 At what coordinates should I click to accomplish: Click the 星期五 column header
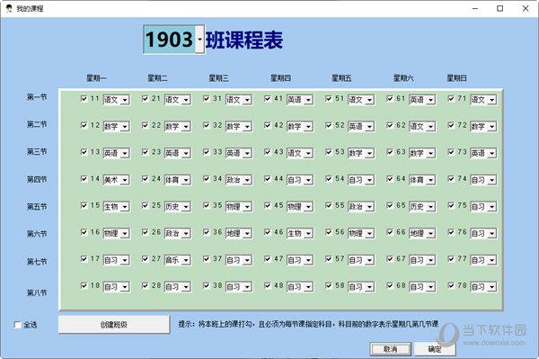coord(341,78)
